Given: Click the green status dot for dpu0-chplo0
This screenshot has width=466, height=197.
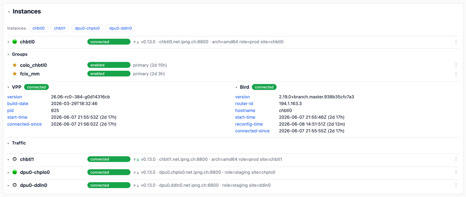Looking at the screenshot, I should click(x=15, y=172).
